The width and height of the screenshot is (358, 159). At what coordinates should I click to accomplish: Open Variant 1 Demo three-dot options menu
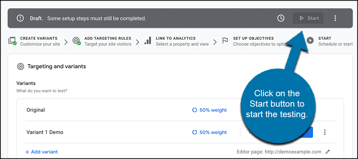(325, 132)
